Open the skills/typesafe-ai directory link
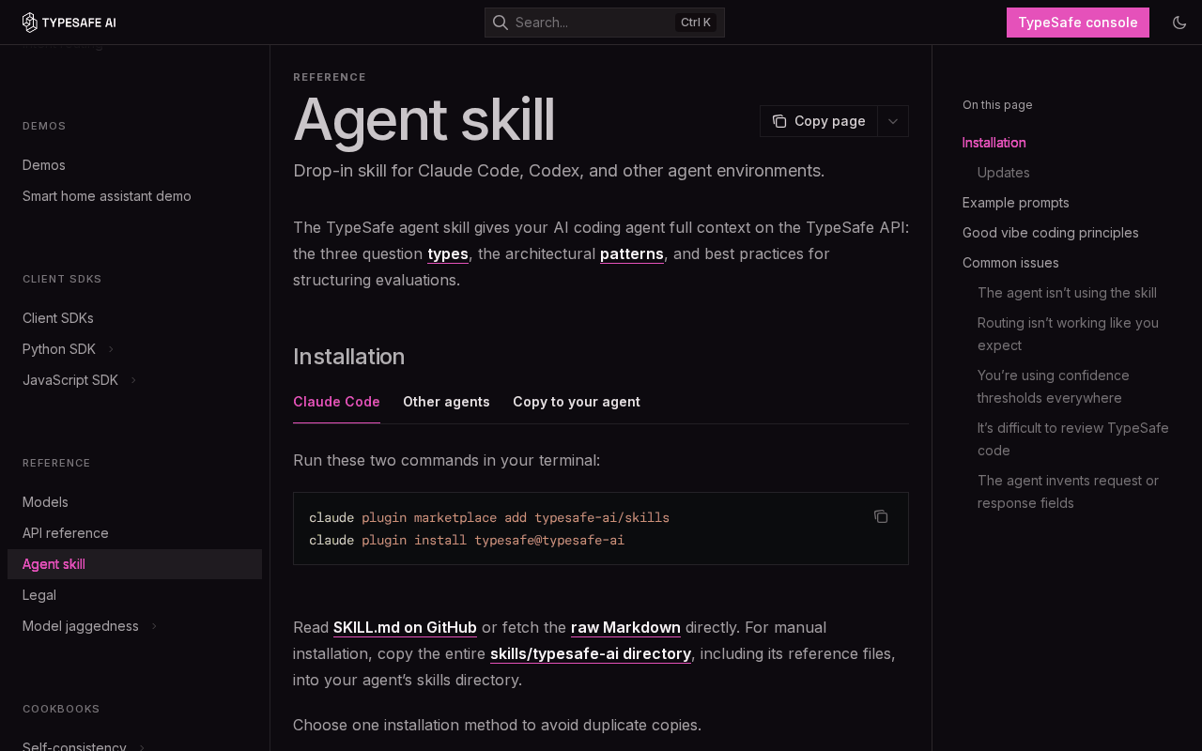 click(x=591, y=653)
